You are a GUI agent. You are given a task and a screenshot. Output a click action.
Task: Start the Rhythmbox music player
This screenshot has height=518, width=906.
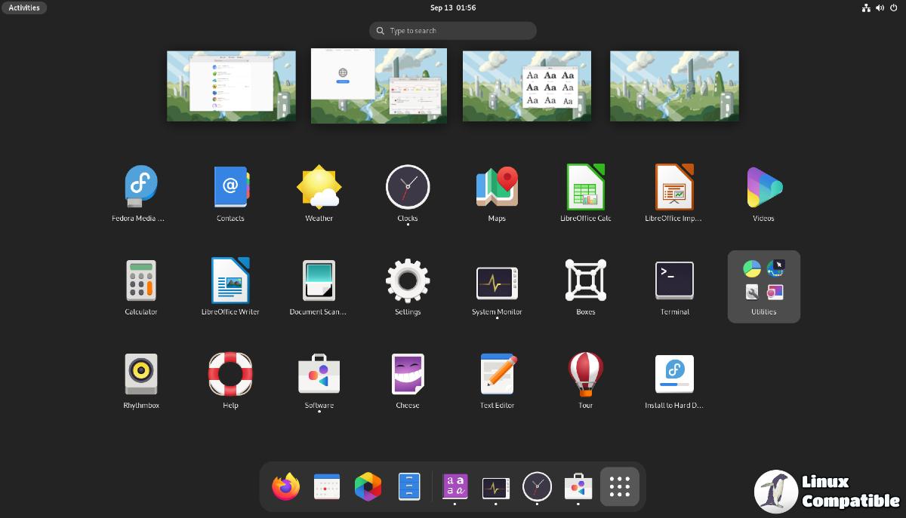(x=140, y=373)
